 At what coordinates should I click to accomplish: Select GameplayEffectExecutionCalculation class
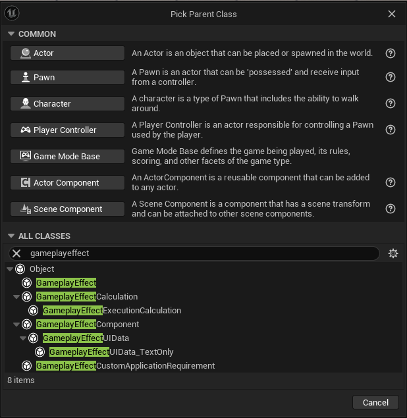tap(111, 311)
